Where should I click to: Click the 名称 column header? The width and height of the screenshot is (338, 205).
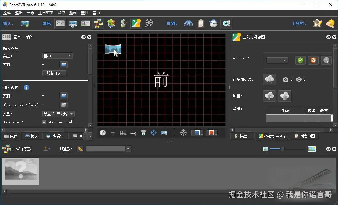311,111
